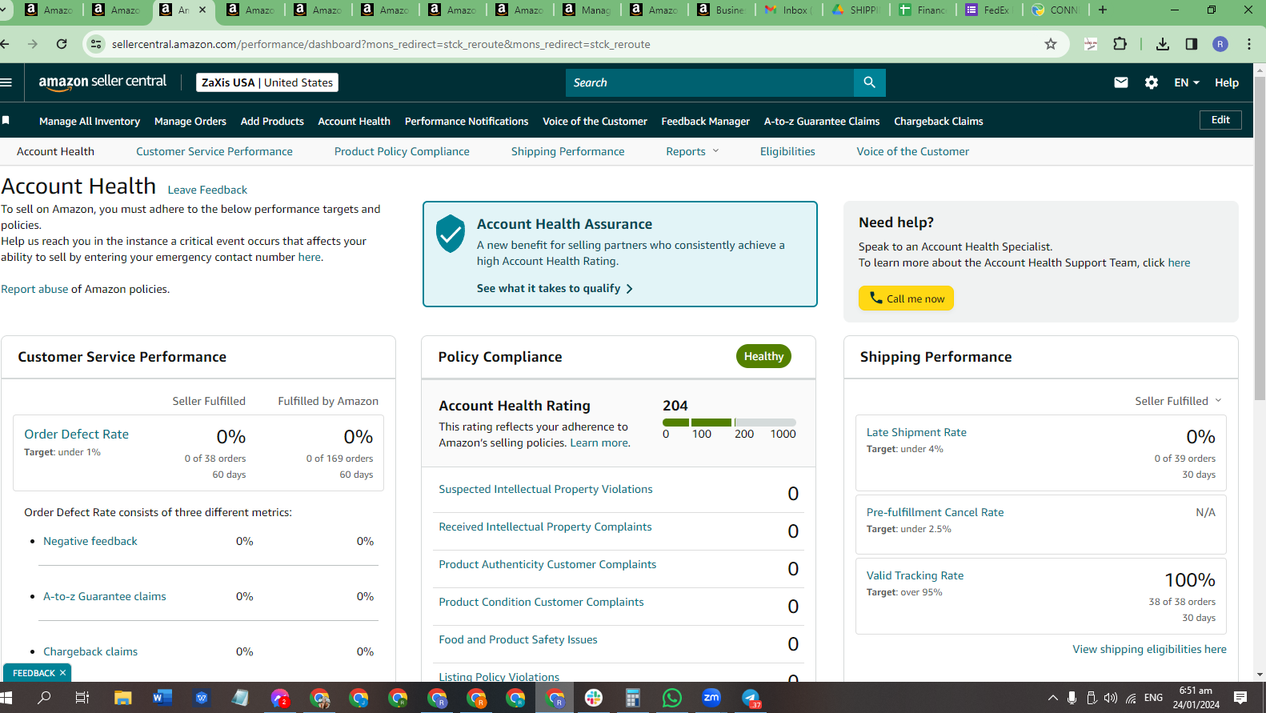The image size is (1266, 713).
Task: Open the ZaXis USA account switcher
Action: click(x=267, y=82)
